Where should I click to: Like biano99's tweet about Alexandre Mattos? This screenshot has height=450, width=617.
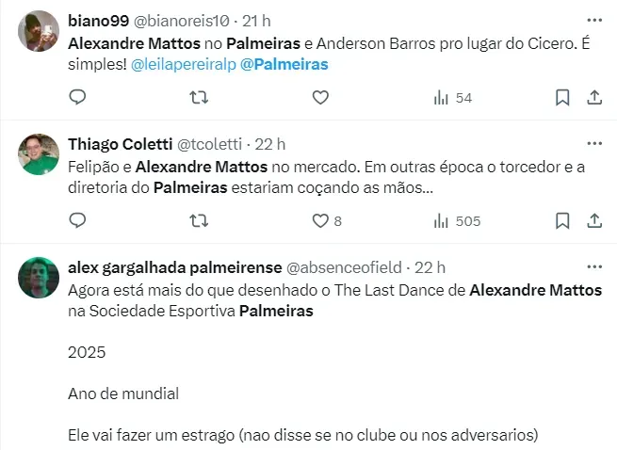pos(320,98)
